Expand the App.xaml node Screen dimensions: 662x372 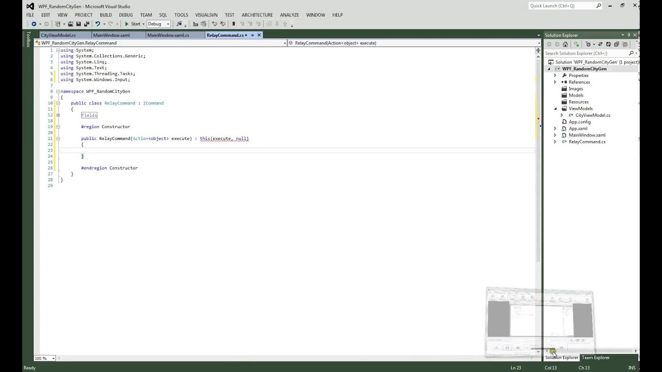pyautogui.click(x=555, y=129)
